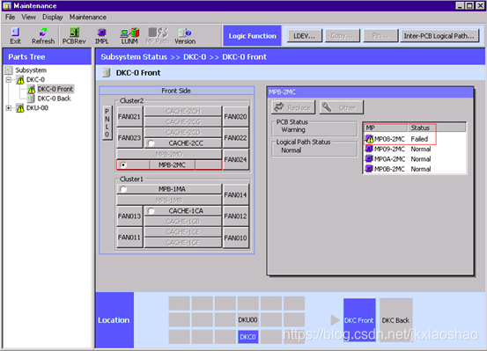Click the Logic Function label
Viewport: 487px width, 351px height.
[x=252, y=36]
